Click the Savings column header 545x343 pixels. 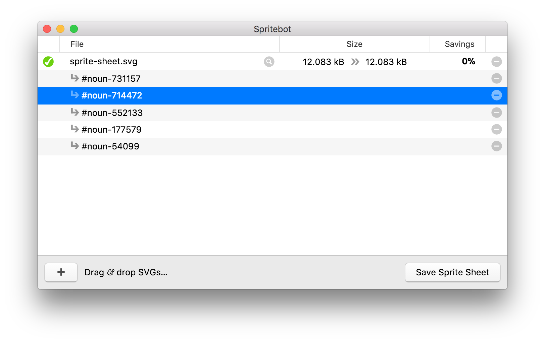[459, 44]
